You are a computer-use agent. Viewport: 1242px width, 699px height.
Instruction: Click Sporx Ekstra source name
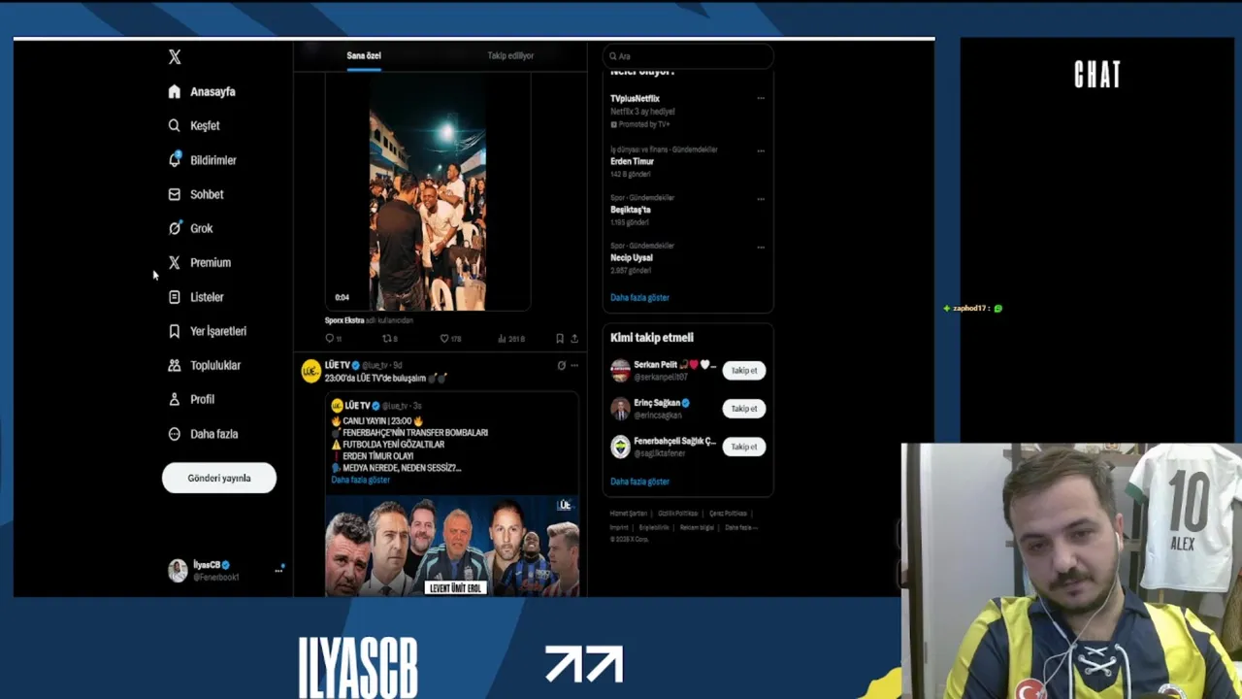click(x=344, y=320)
